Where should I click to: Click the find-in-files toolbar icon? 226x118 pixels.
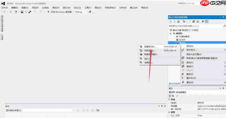(90, 12)
